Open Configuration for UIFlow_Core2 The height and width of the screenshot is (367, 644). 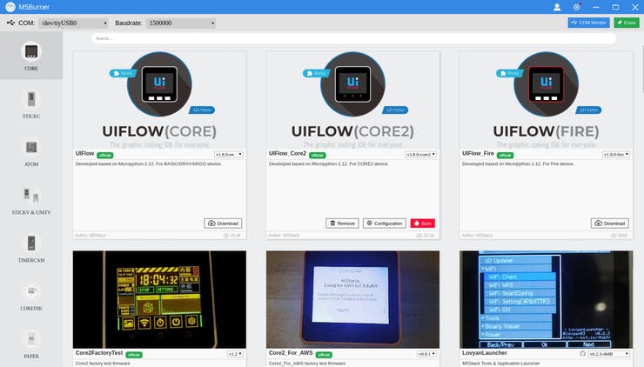coord(385,224)
